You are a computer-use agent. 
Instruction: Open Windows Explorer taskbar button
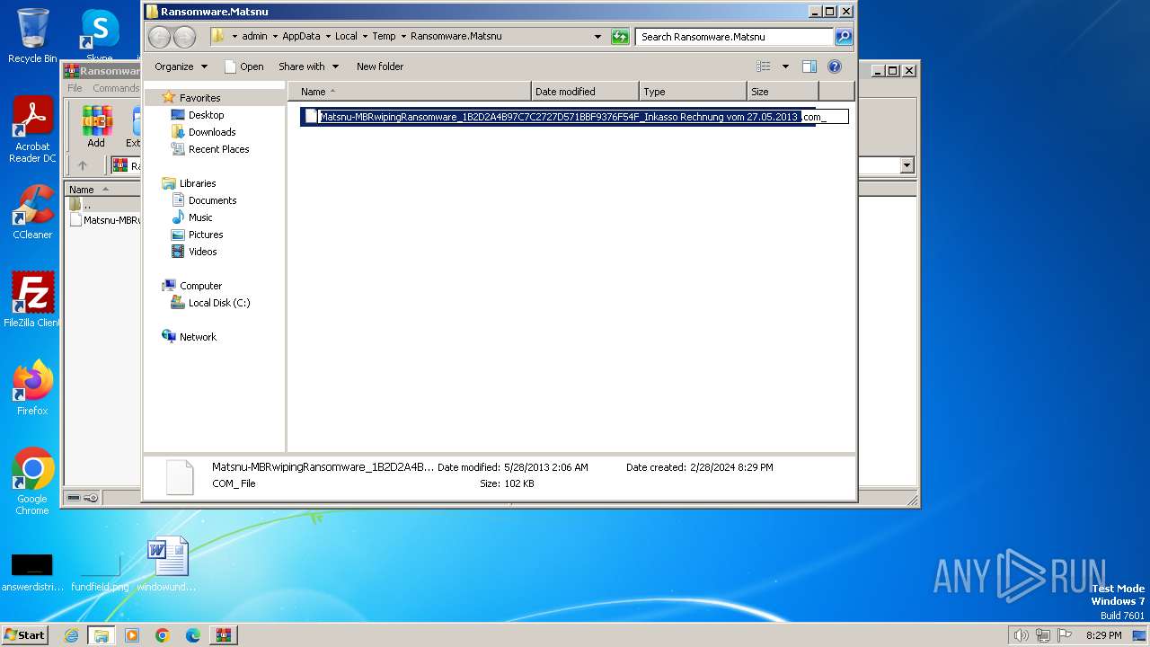click(102, 635)
